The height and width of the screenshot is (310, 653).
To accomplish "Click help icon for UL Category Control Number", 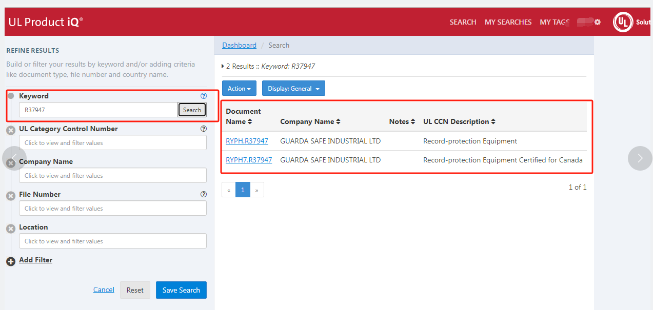I will point(204,129).
